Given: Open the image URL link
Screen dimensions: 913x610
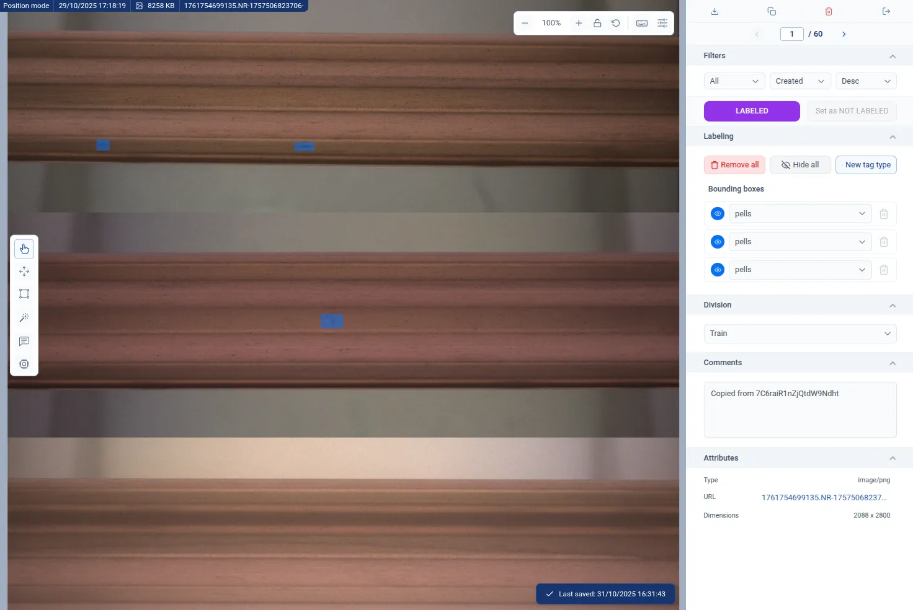Looking at the screenshot, I should (x=824, y=497).
